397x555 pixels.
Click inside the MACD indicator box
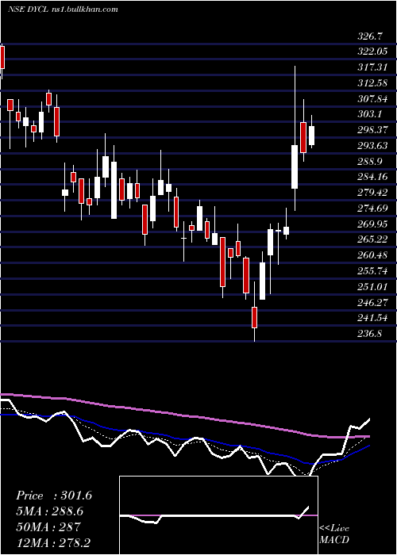click(218, 515)
